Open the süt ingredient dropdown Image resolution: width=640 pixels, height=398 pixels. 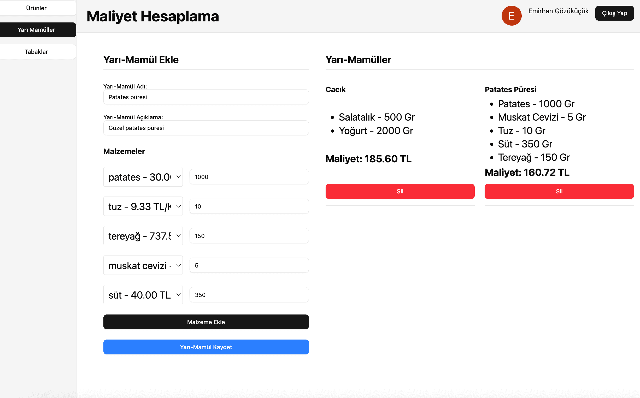coord(143,295)
